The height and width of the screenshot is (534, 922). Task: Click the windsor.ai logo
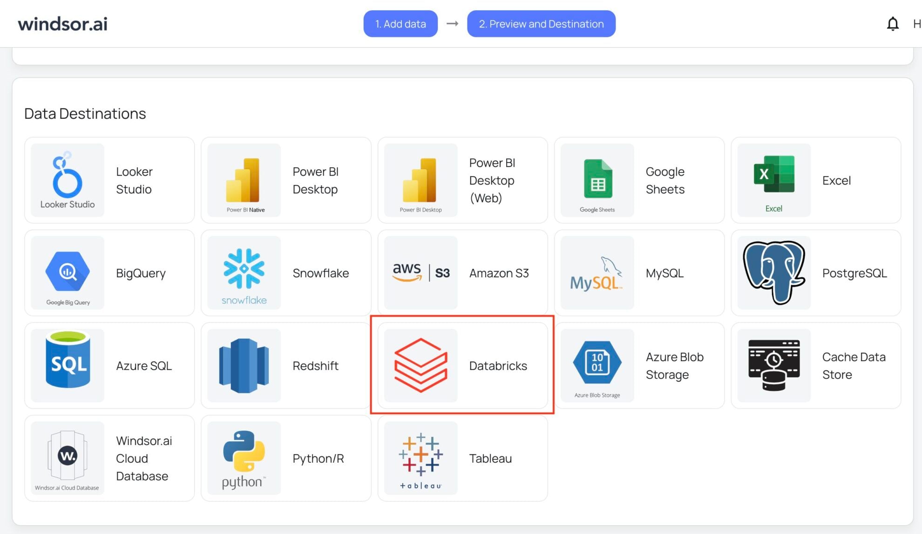pyautogui.click(x=62, y=23)
